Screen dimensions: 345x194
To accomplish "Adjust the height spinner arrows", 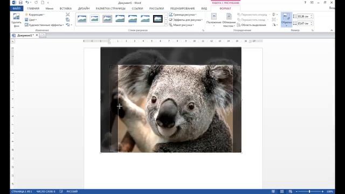I will 312,17.
